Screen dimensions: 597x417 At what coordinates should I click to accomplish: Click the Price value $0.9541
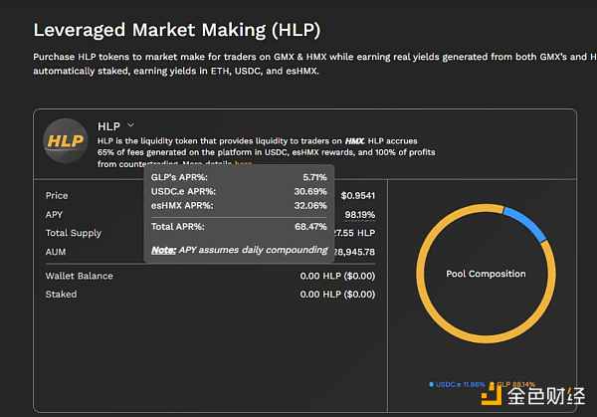(x=358, y=196)
